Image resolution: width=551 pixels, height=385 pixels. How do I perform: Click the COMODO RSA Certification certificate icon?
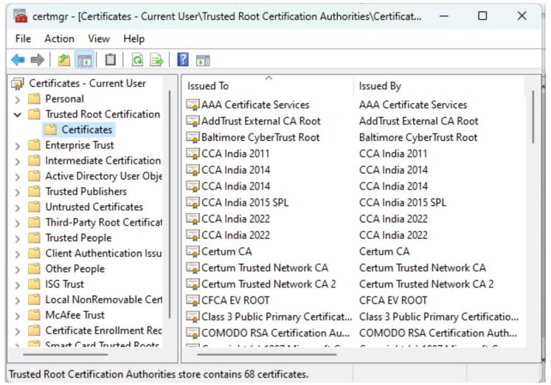click(193, 333)
